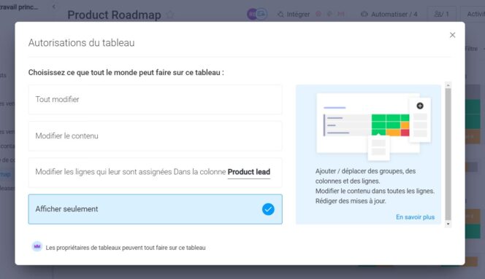Click the crown icon next to owners note
The image size is (485, 279).
pos(37,247)
